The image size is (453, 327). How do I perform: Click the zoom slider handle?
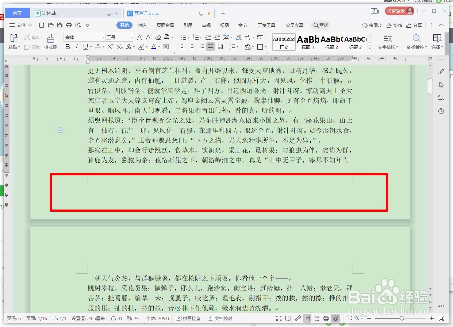point(402,318)
